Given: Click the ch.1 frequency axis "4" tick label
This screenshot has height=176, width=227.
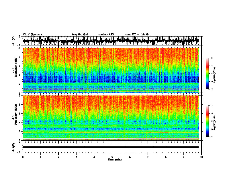Looking at the screenshot, I should tap(20, 75).
